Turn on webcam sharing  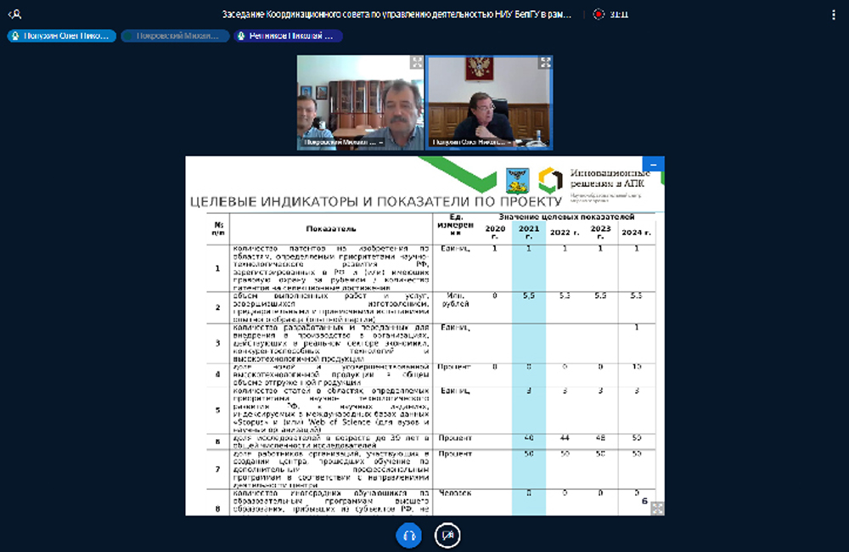click(447, 535)
